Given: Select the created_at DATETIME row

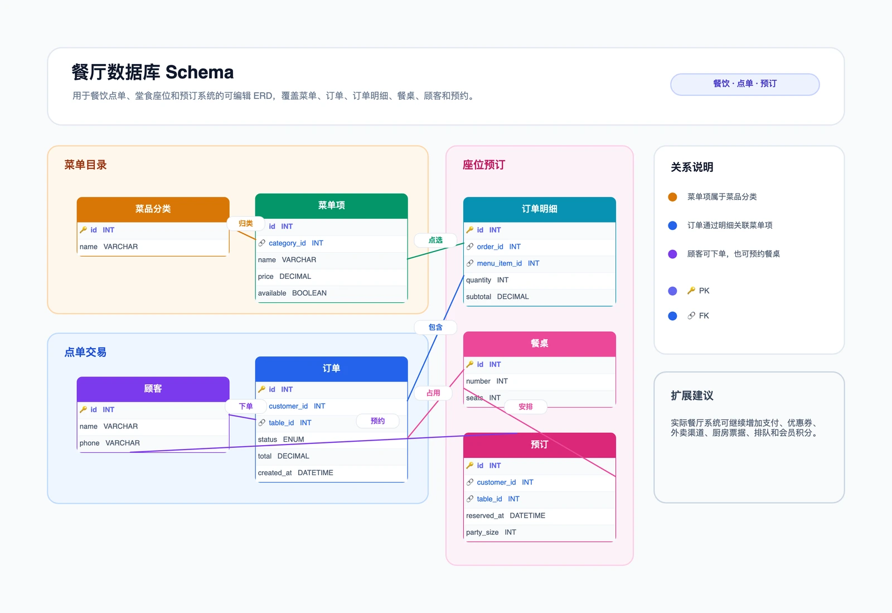Looking at the screenshot, I should coord(331,473).
